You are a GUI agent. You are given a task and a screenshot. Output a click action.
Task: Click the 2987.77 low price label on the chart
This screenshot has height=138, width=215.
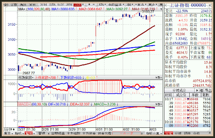(x=29, y=73)
